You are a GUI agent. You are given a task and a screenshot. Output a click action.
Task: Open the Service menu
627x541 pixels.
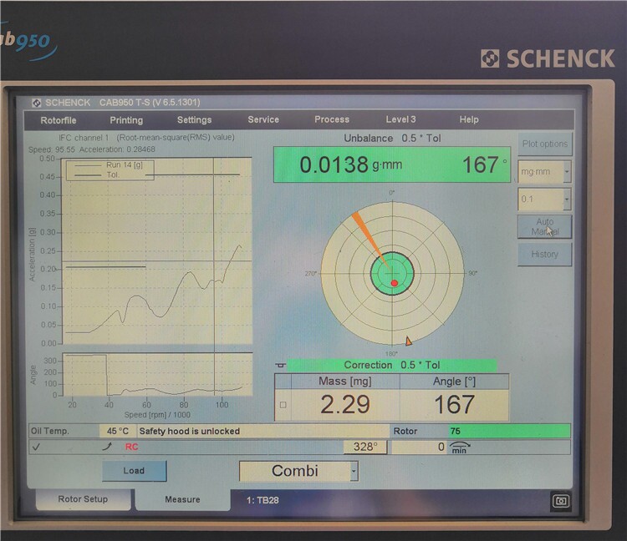tap(263, 119)
